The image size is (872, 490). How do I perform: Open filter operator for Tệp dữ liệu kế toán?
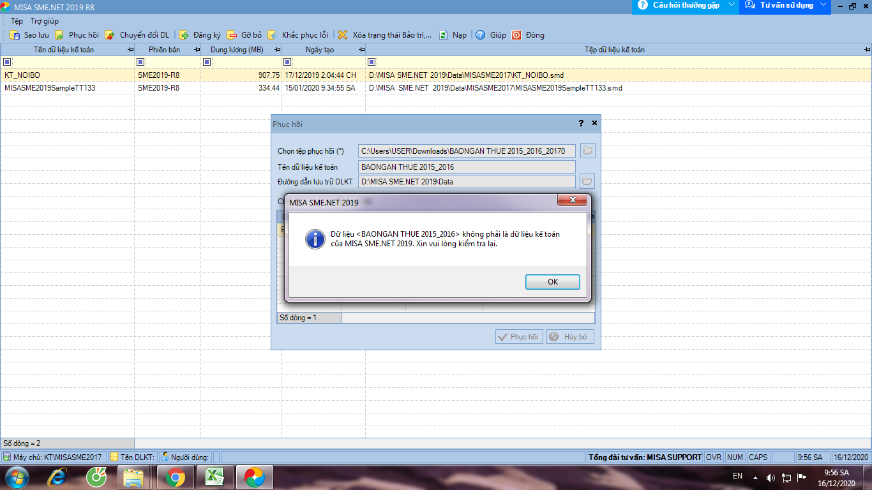pyautogui.click(x=372, y=62)
